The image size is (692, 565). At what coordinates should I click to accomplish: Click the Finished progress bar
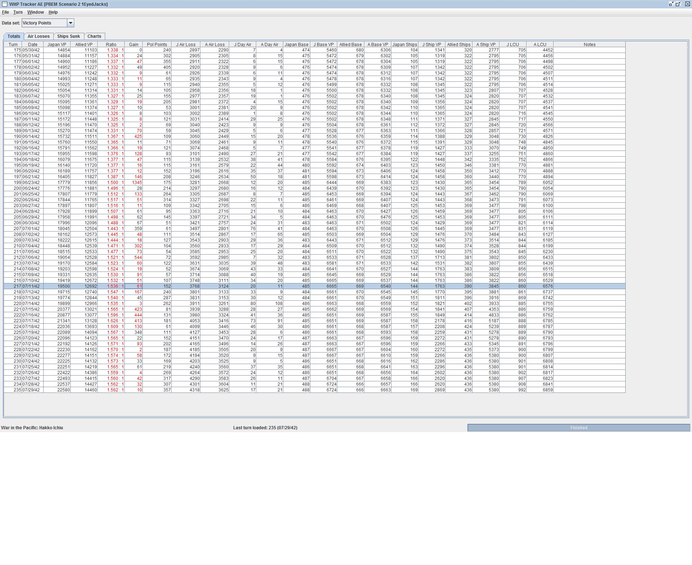[578, 428]
